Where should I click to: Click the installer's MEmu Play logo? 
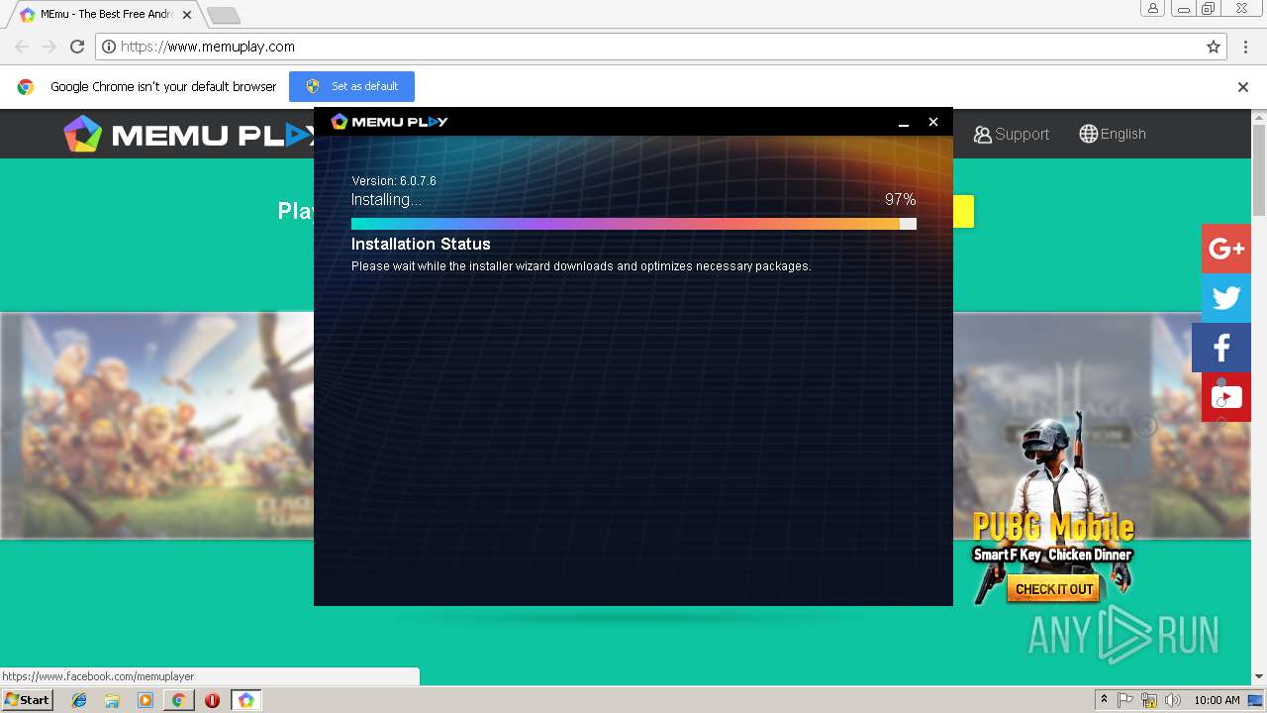click(x=389, y=121)
